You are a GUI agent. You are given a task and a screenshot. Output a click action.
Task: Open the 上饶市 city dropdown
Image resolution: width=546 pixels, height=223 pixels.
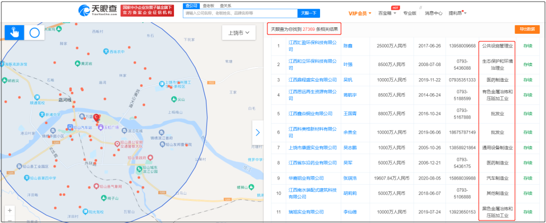point(239,33)
